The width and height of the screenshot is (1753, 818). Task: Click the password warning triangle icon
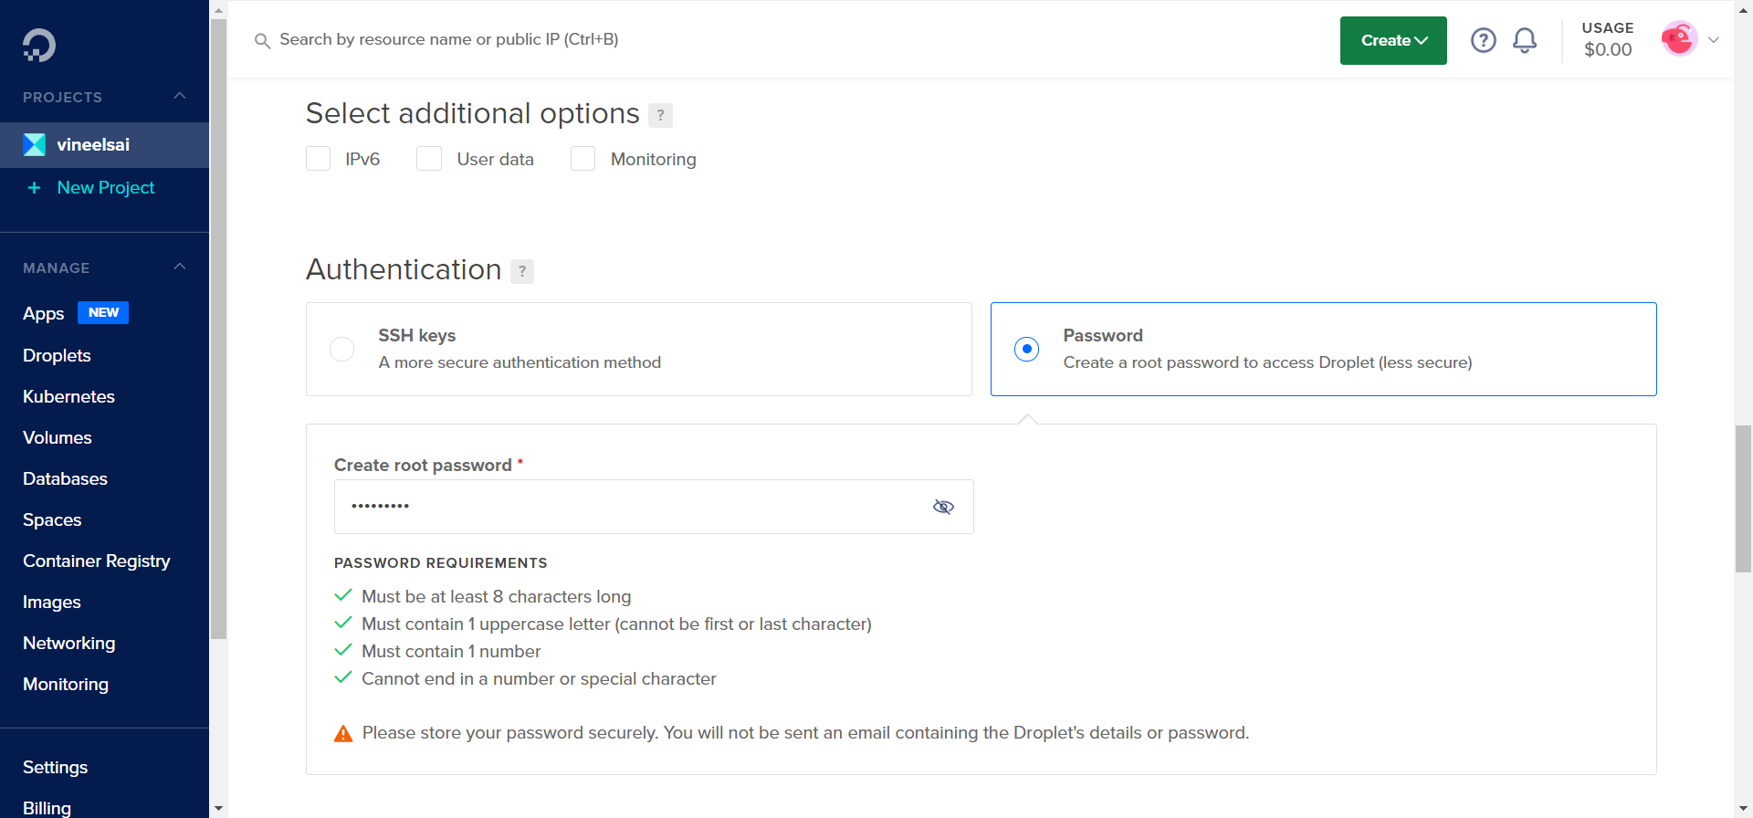(343, 732)
